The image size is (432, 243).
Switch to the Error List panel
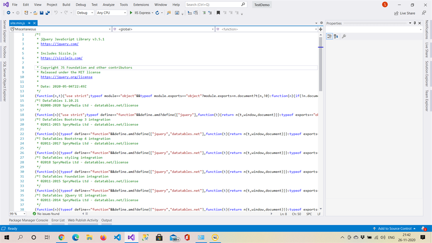(58, 220)
